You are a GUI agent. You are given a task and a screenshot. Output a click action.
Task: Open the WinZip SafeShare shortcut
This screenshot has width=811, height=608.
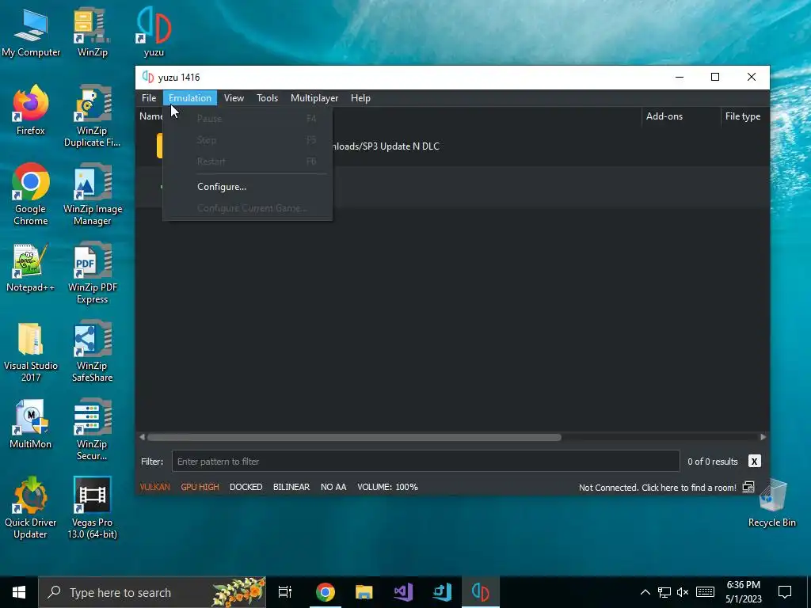[x=92, y=351]
